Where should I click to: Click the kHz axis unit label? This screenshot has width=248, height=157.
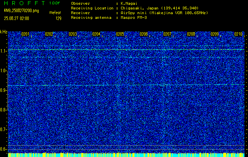pyautogui.click(x=4, y=32)
